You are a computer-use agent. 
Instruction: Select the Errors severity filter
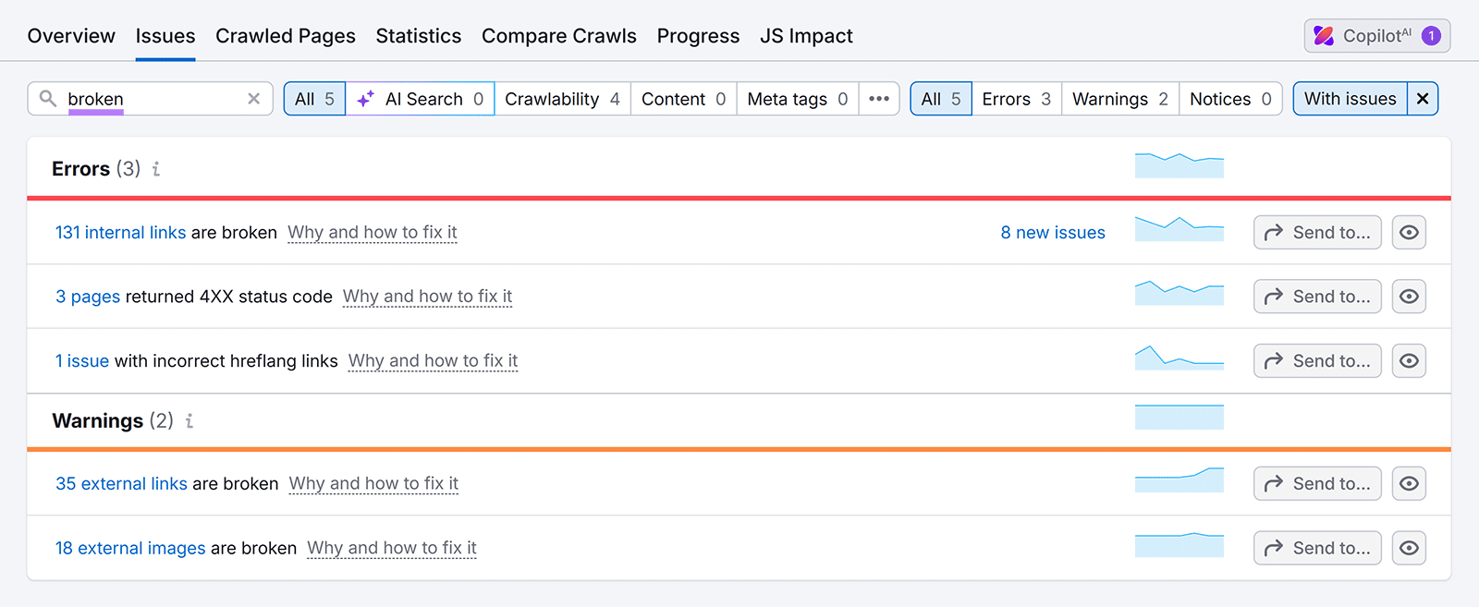coord(1015,98)
